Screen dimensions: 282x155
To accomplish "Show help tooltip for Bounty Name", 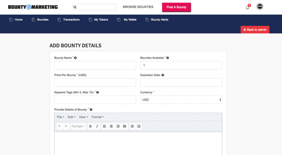I will pyautogui.click(x=75, y=58).
